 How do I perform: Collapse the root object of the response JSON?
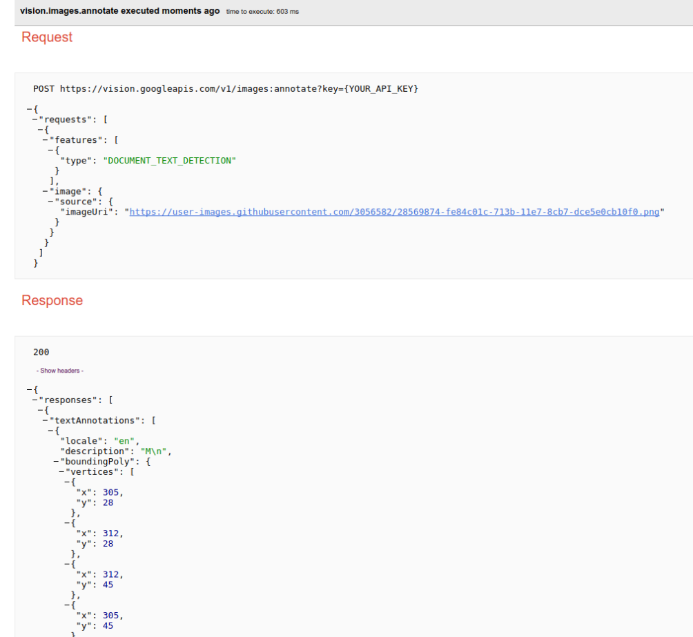[29, 390]
